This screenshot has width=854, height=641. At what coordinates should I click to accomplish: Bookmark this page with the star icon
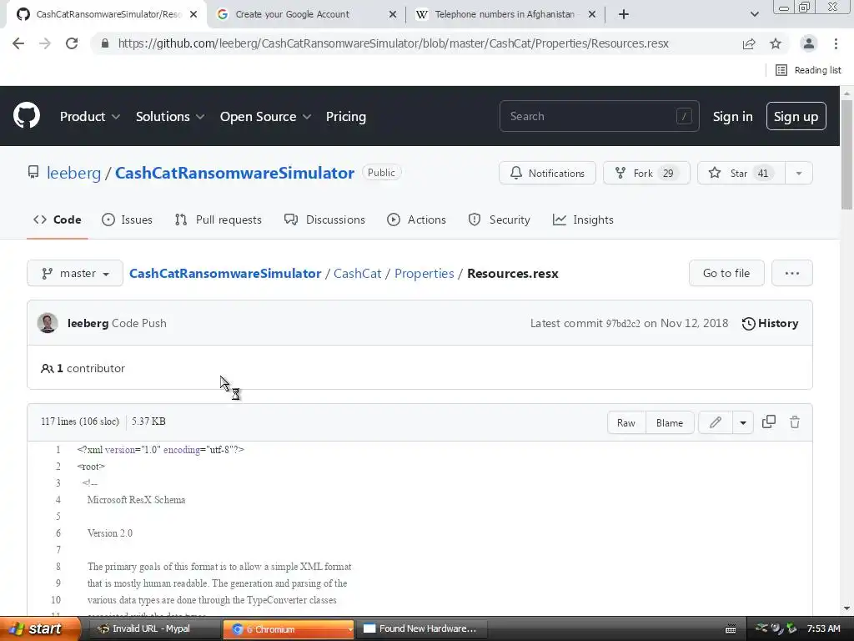pyautogui.click(x=776, y=43)
